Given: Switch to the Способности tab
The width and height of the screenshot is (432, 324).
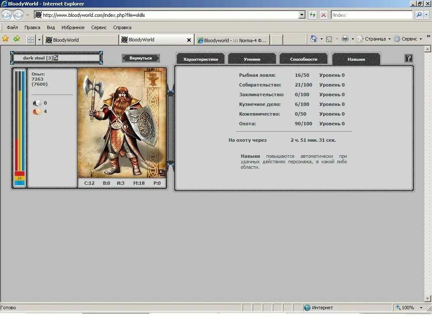Looking at the screenshot, I should 304,59.
